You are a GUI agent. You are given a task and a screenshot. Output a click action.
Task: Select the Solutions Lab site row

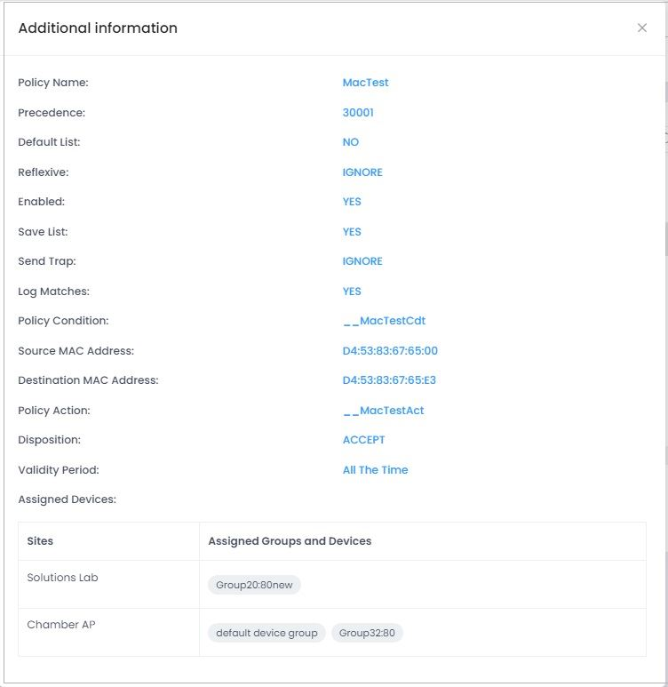(332, 585)
